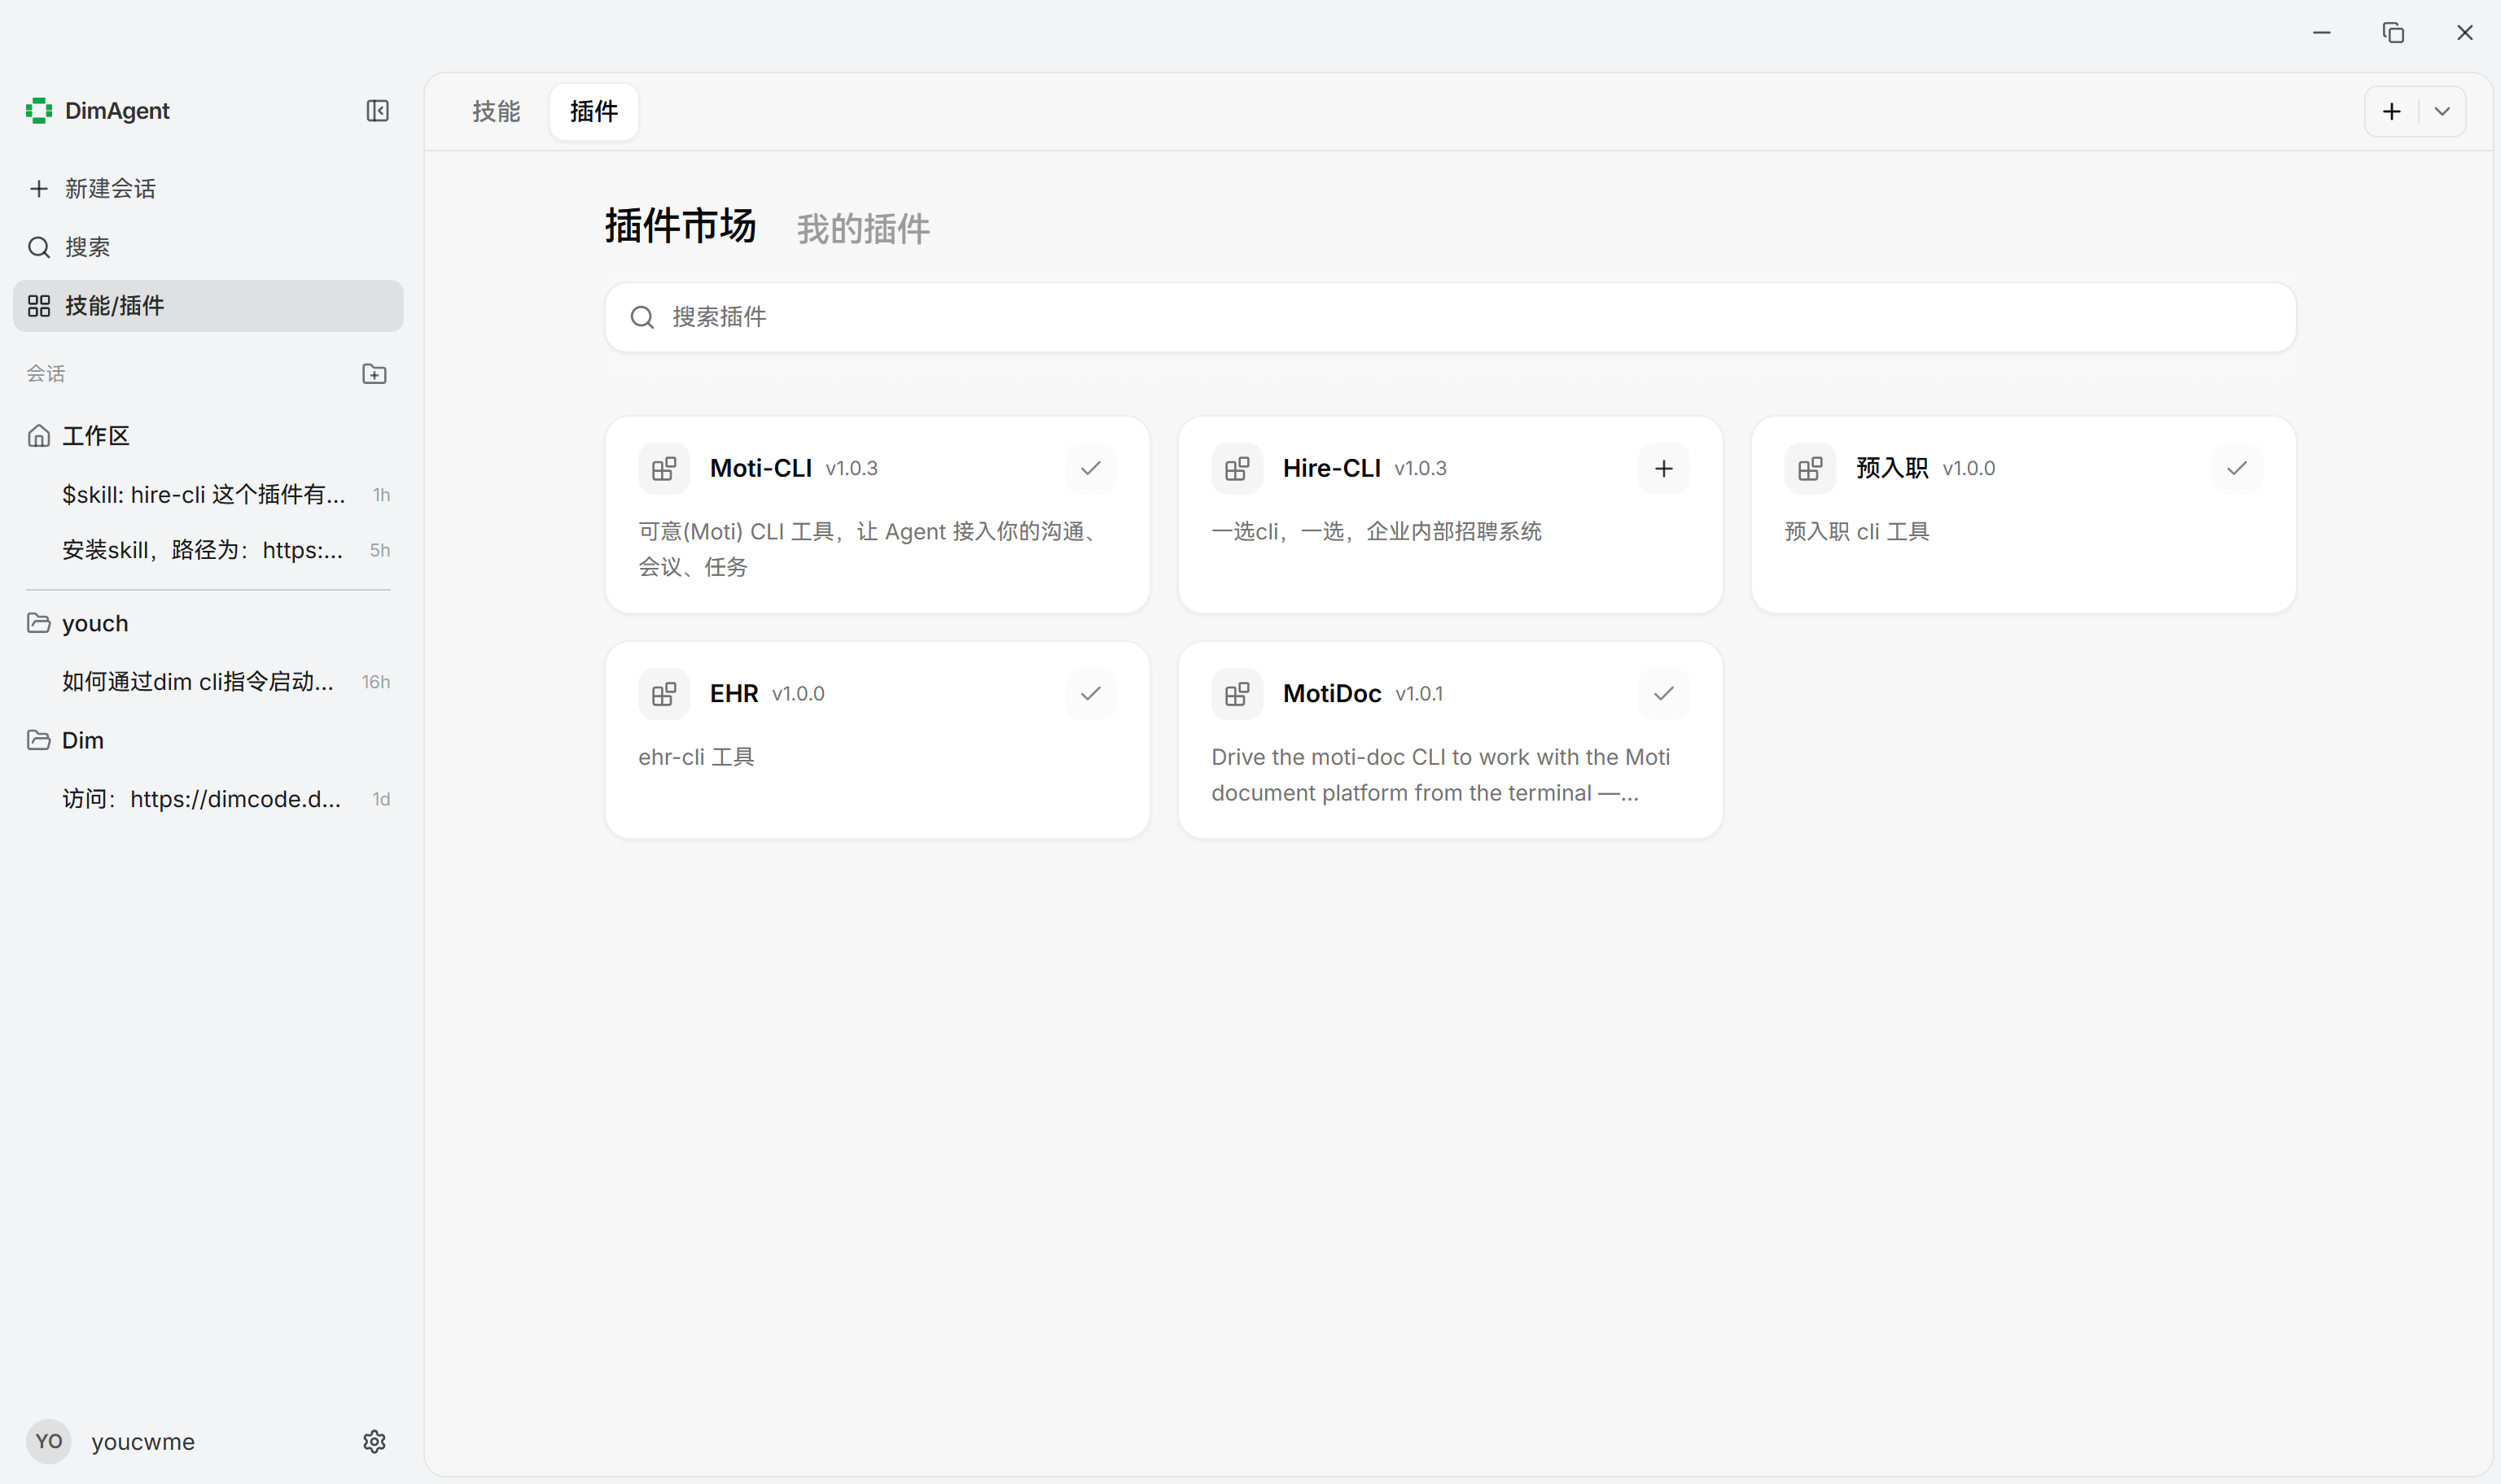Click the search magnifier in 搜索插件 box
The image size is (2501, 1484).
pos(642,317)
